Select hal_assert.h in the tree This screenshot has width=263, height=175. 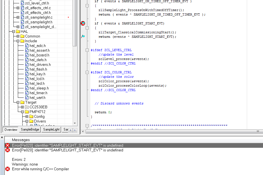(x=40, y=51)
